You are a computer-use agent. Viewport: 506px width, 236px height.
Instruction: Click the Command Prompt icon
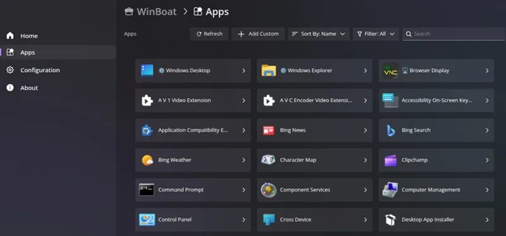147,190
